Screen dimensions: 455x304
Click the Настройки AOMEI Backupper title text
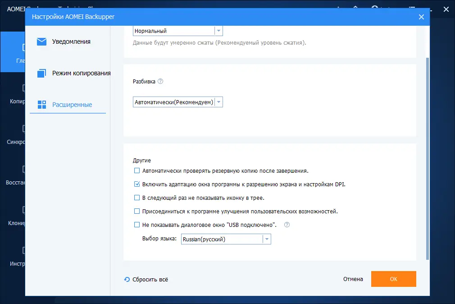pyautogui.click(x=73, y=17)
